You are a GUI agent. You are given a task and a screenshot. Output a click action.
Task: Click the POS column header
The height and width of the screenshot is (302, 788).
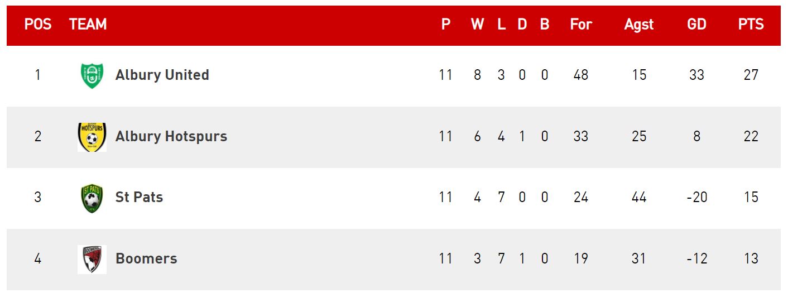[x=38, y=25]
